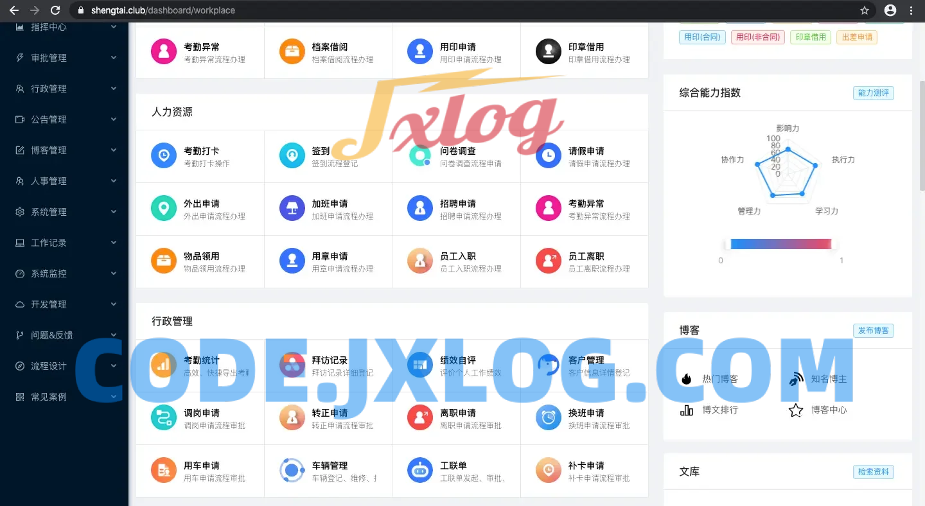Click the 发布博客 button
This screenshot has width=925, height=506.
point(873,331)
